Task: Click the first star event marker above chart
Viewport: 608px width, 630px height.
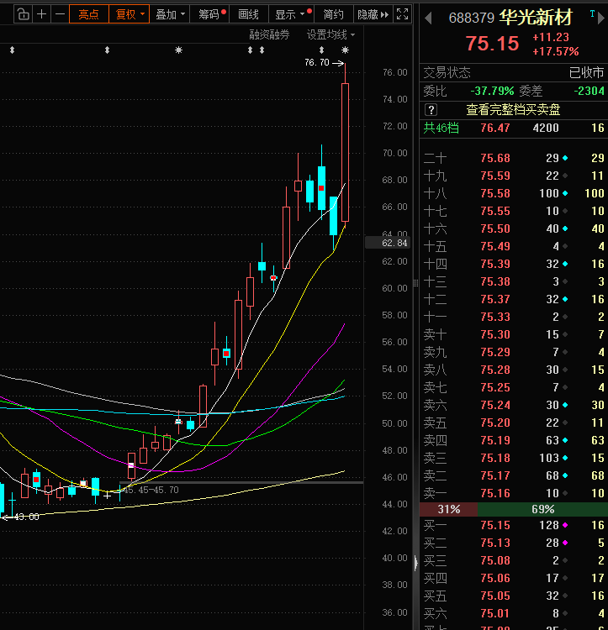Action: [179, 50]
